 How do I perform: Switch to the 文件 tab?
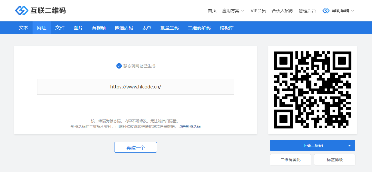60,28
